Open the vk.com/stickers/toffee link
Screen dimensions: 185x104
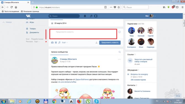click(x=67, y=82)
